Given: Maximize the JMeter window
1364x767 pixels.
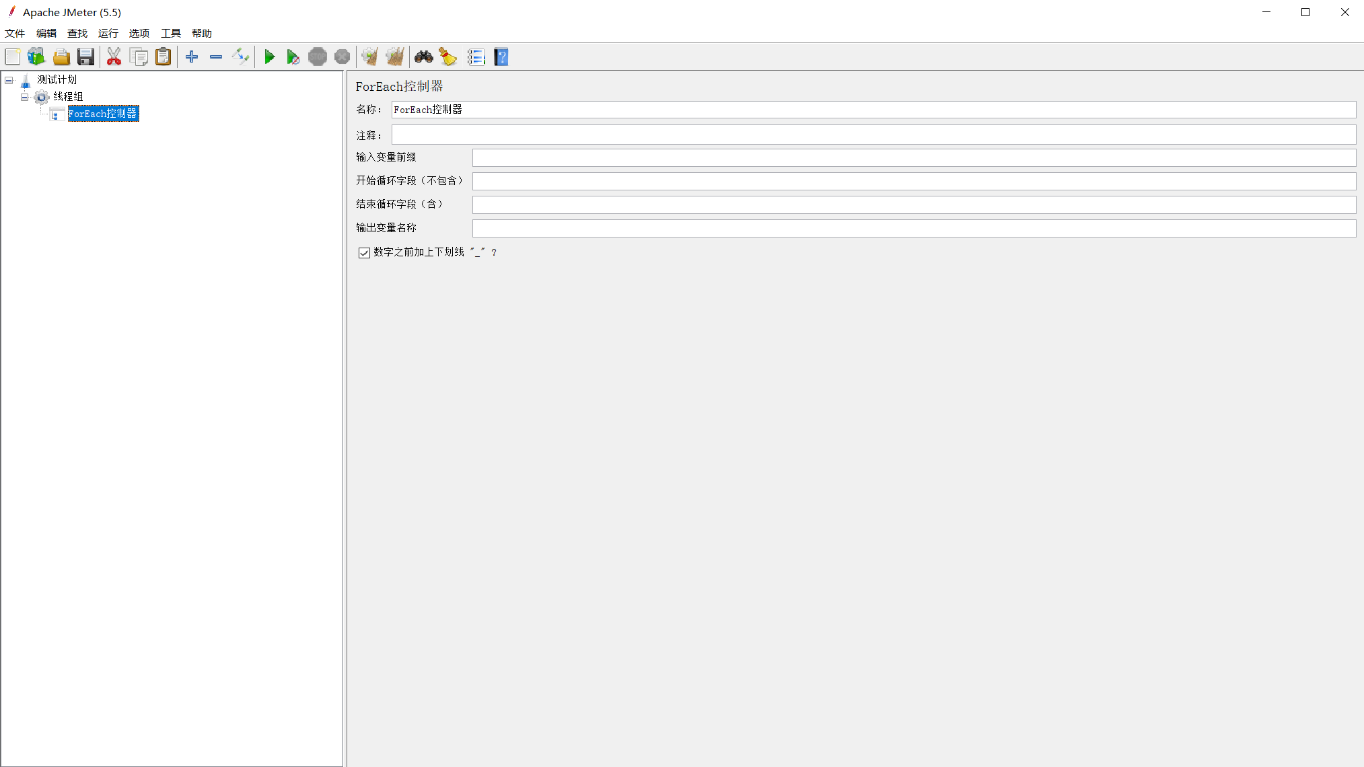Looking at the screenshot, I should 1305,12.
